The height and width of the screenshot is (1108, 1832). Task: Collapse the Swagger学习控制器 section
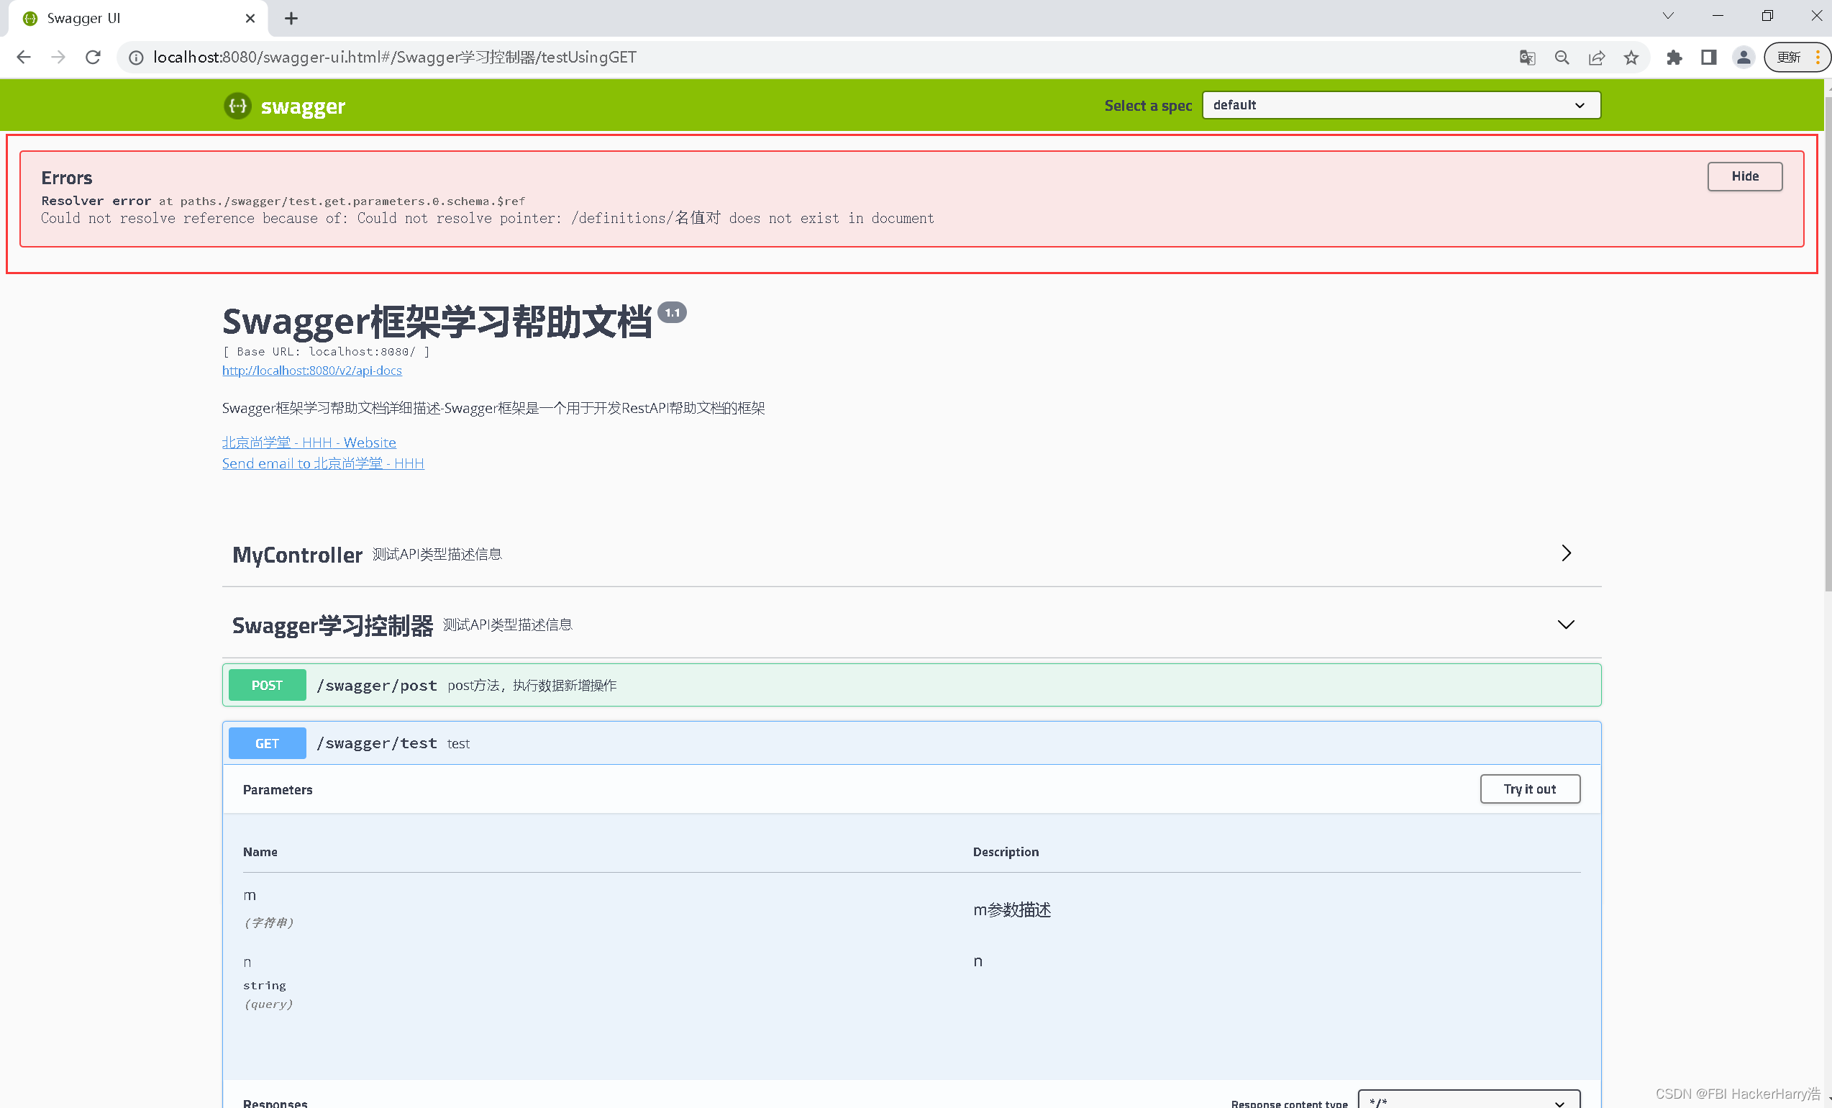tap(1567, 625)
